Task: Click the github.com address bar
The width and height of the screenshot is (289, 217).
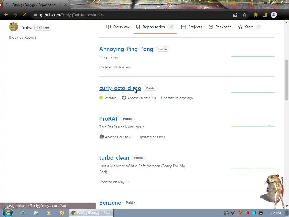Action: tap(133, 15)
